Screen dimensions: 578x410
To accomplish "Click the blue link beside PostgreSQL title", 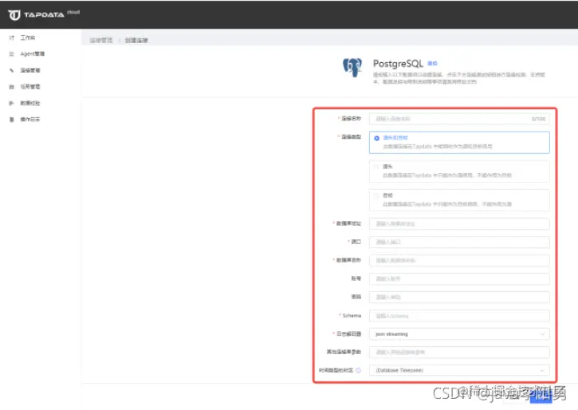I will click(432, 64).
